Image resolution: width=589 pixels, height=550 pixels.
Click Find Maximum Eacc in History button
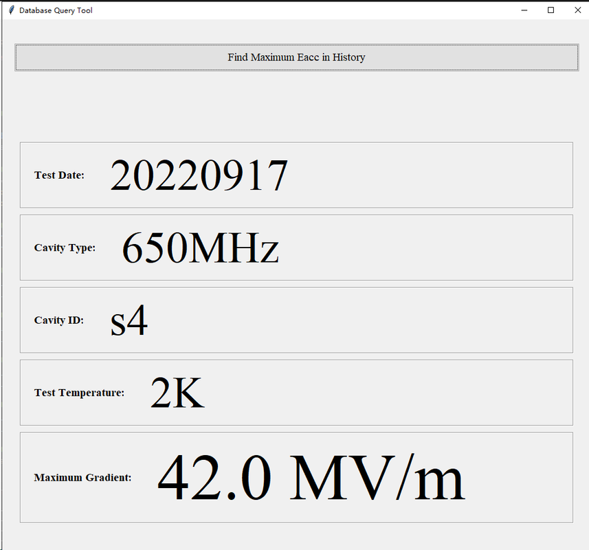(x=296, y=58)
